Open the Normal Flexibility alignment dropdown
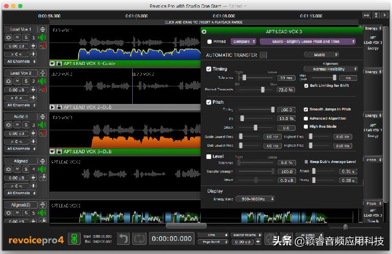 tap(331, 69)
